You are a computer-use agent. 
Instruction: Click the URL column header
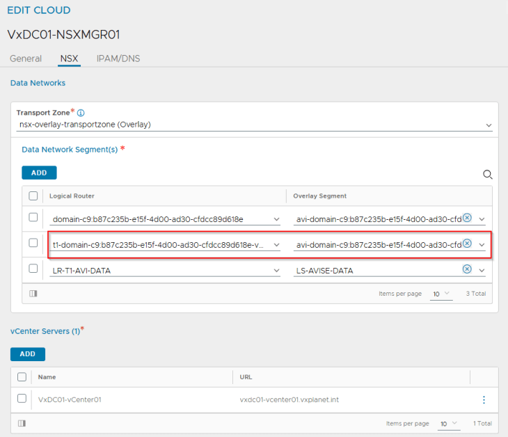coord(246,376)
